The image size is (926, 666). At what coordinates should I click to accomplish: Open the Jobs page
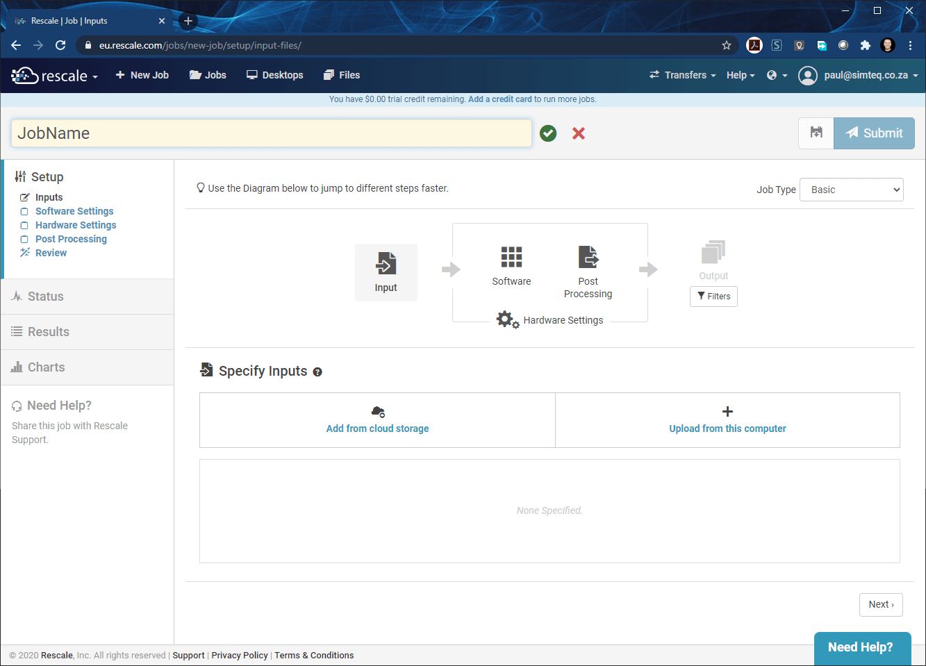[x=208, y=75]
